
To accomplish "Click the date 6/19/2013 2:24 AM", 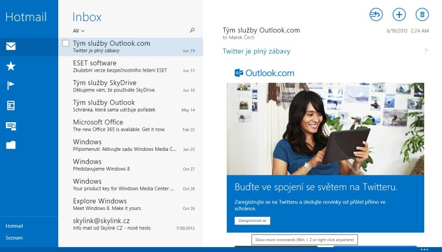I will 408,31.
